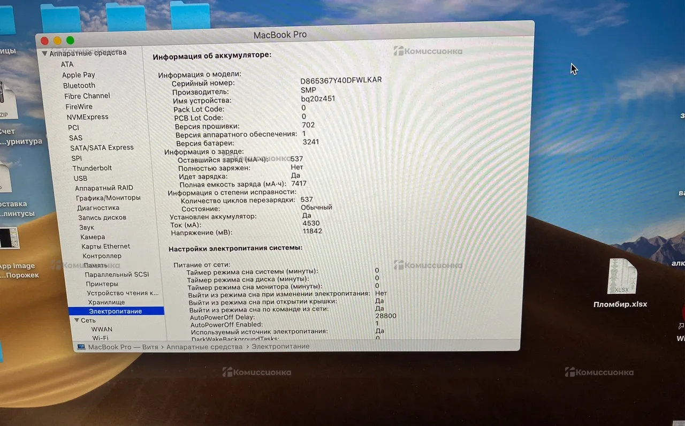Screen dimensions: 685x426
Task: Select Пломбир.xlsx desktop file icon
Action: pos(622,276)
